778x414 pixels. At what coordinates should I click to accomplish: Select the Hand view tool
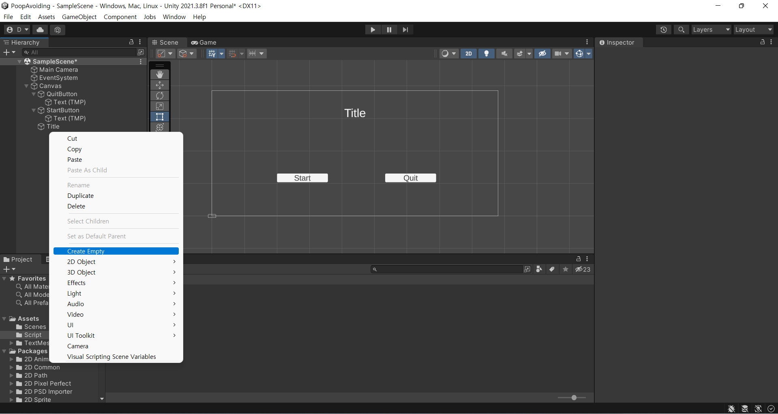click(x=160, y=75)
